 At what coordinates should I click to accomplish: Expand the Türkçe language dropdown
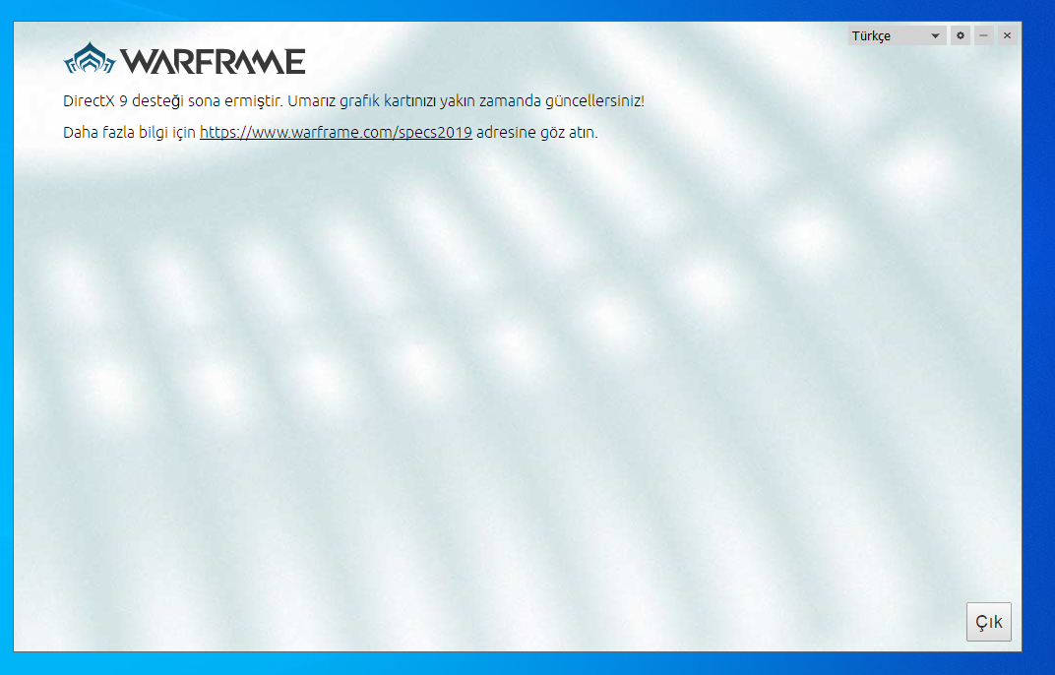pos(897,35)
